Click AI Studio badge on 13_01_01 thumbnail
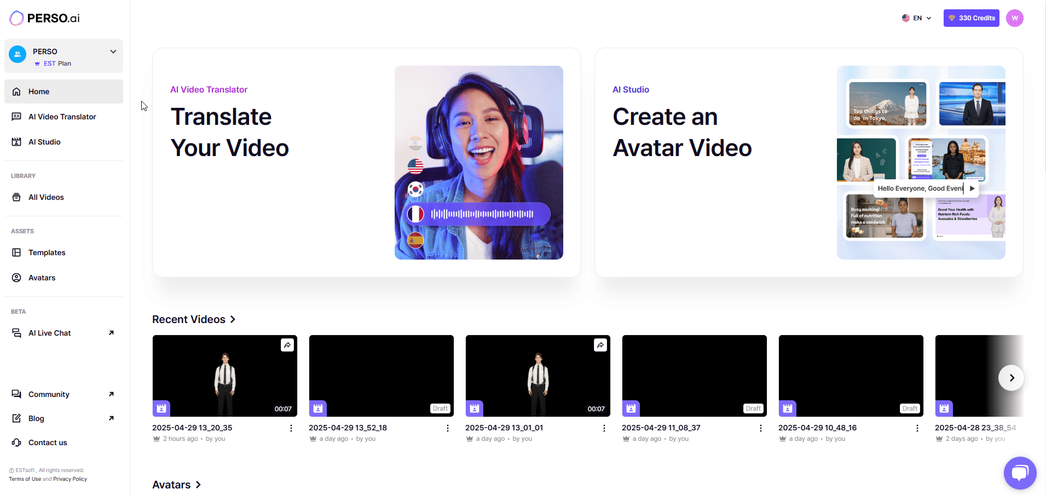1046x495 pixels. [475, 408]
